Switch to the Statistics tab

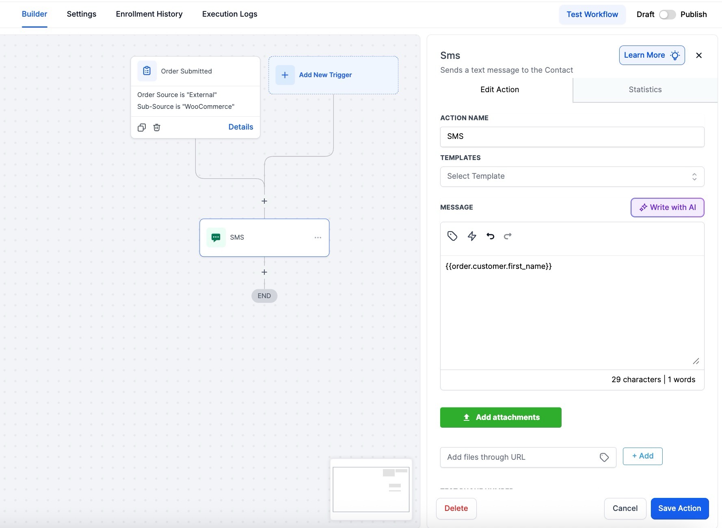(x=645, y=90)
